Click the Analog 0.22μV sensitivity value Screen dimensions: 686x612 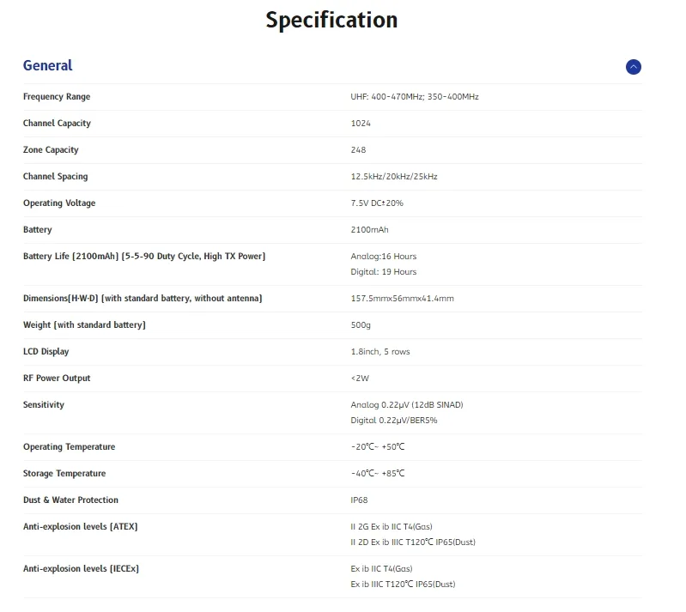point(406,405)
